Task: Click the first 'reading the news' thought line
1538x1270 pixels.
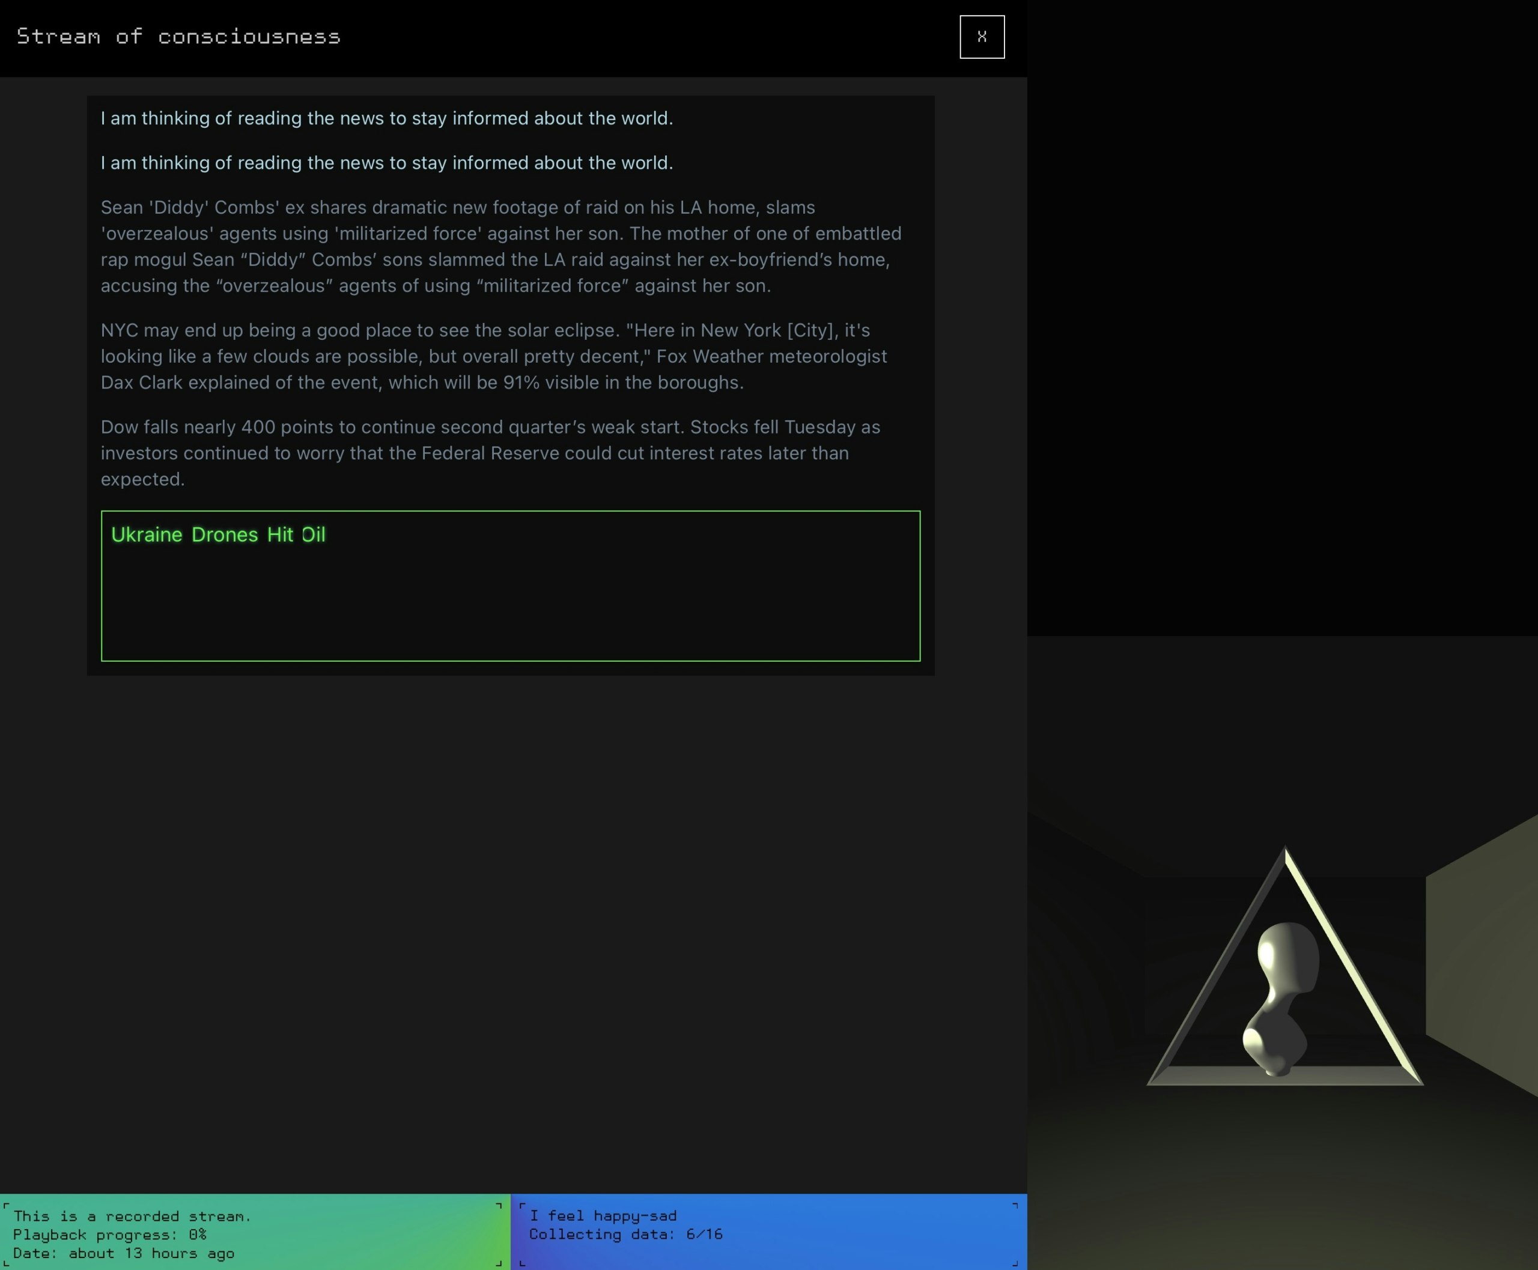Action: [x=386, y=118]
